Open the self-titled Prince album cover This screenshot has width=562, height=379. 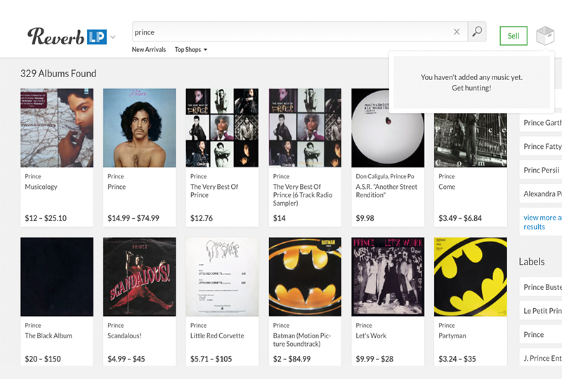139,128
